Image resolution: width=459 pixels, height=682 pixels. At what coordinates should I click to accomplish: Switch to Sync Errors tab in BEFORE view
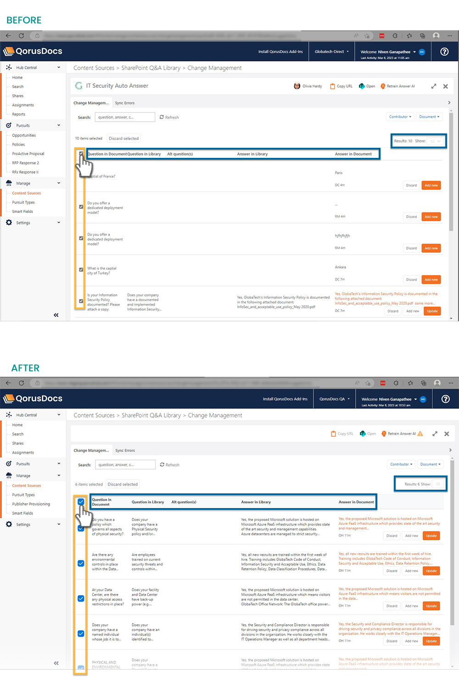click(125, 103)
